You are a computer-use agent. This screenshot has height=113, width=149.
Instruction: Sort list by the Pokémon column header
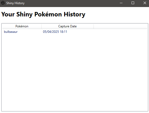22,26
